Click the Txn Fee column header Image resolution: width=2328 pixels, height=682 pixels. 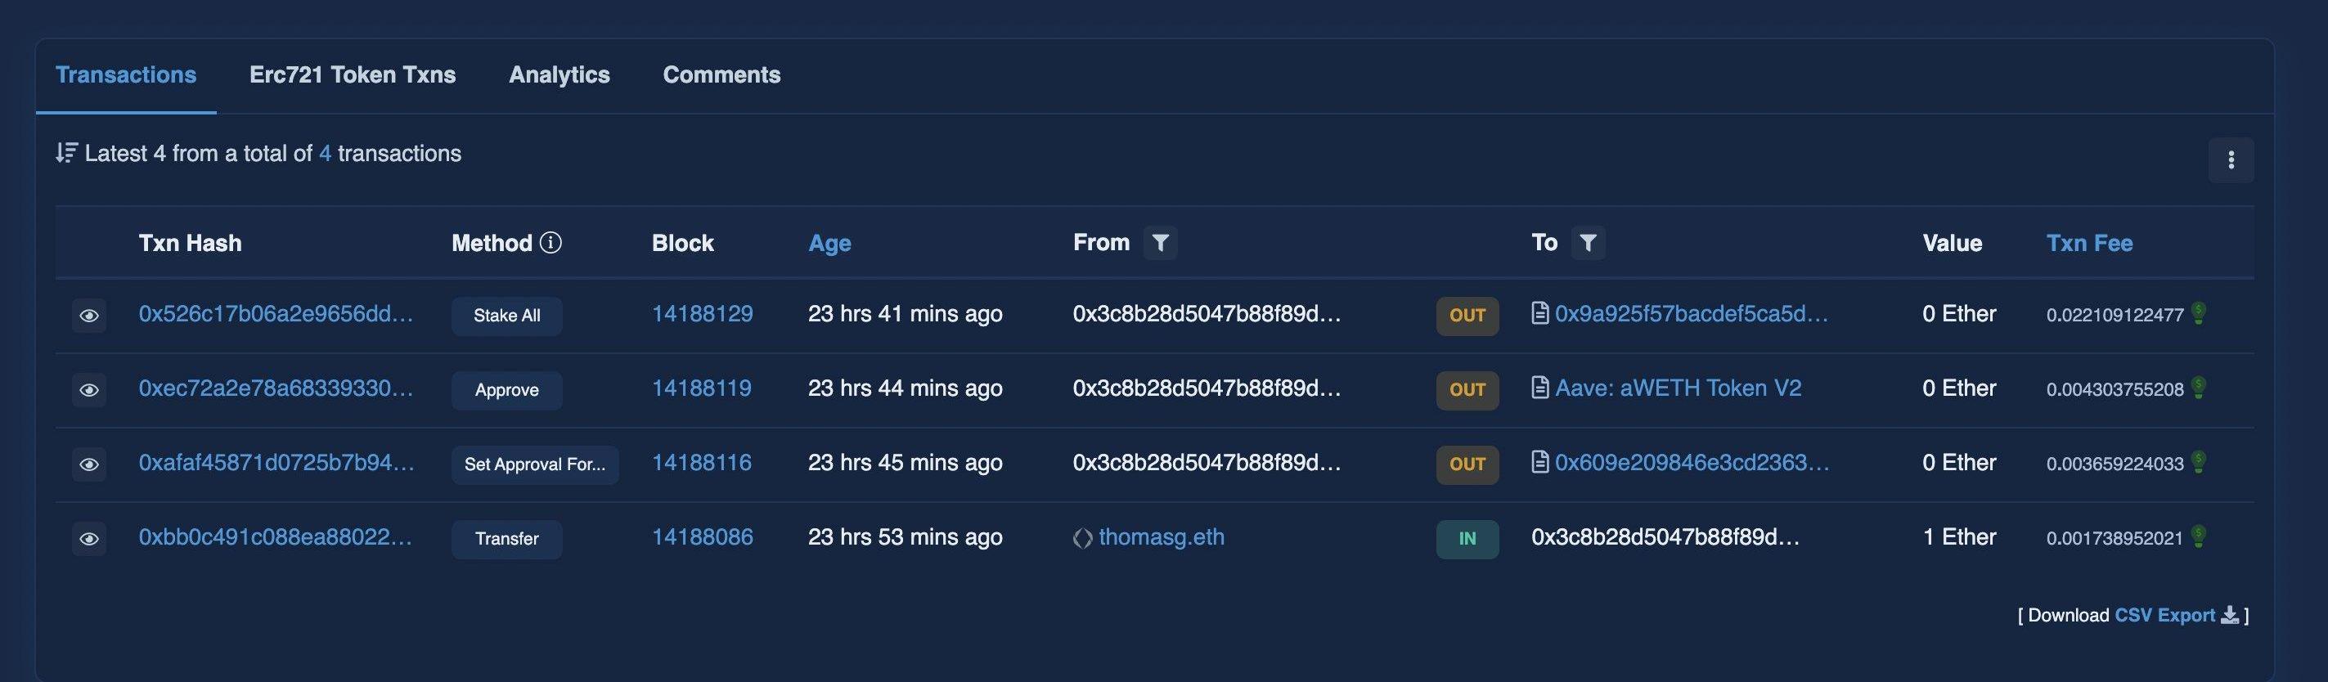[2089, 243]
